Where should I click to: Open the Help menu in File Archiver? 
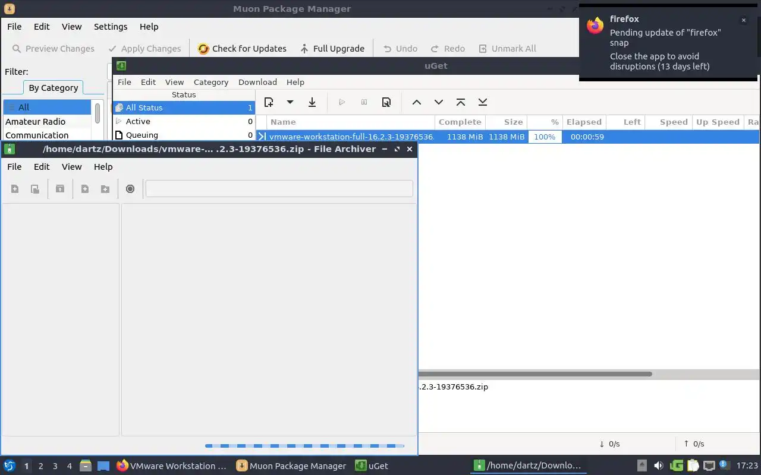pos(103,167)
